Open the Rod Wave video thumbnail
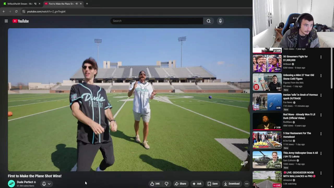334x188 pixels. [x=267, y=121]
